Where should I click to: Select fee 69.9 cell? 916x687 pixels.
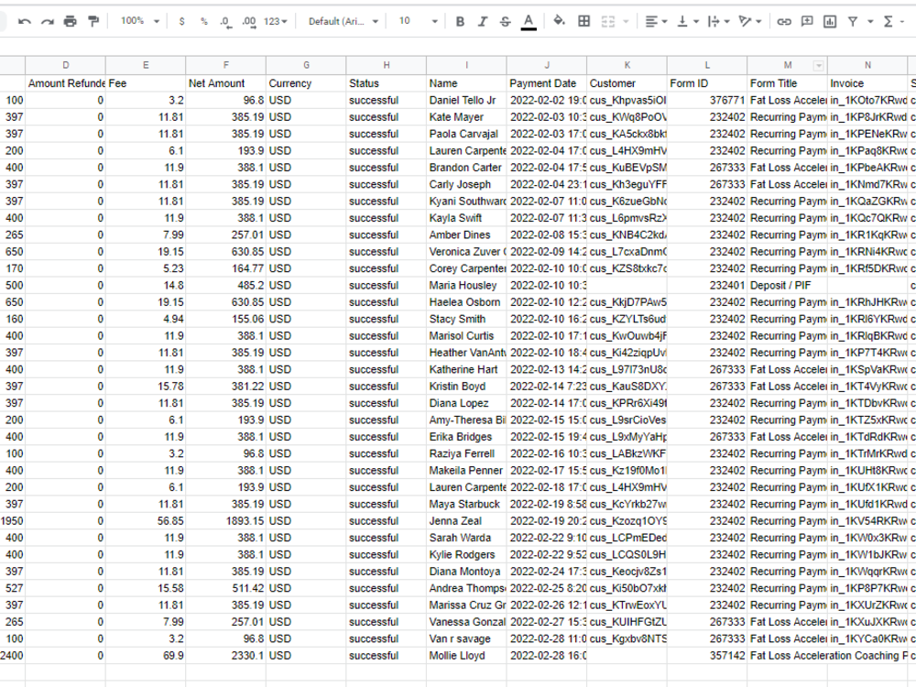pos(146,656)
